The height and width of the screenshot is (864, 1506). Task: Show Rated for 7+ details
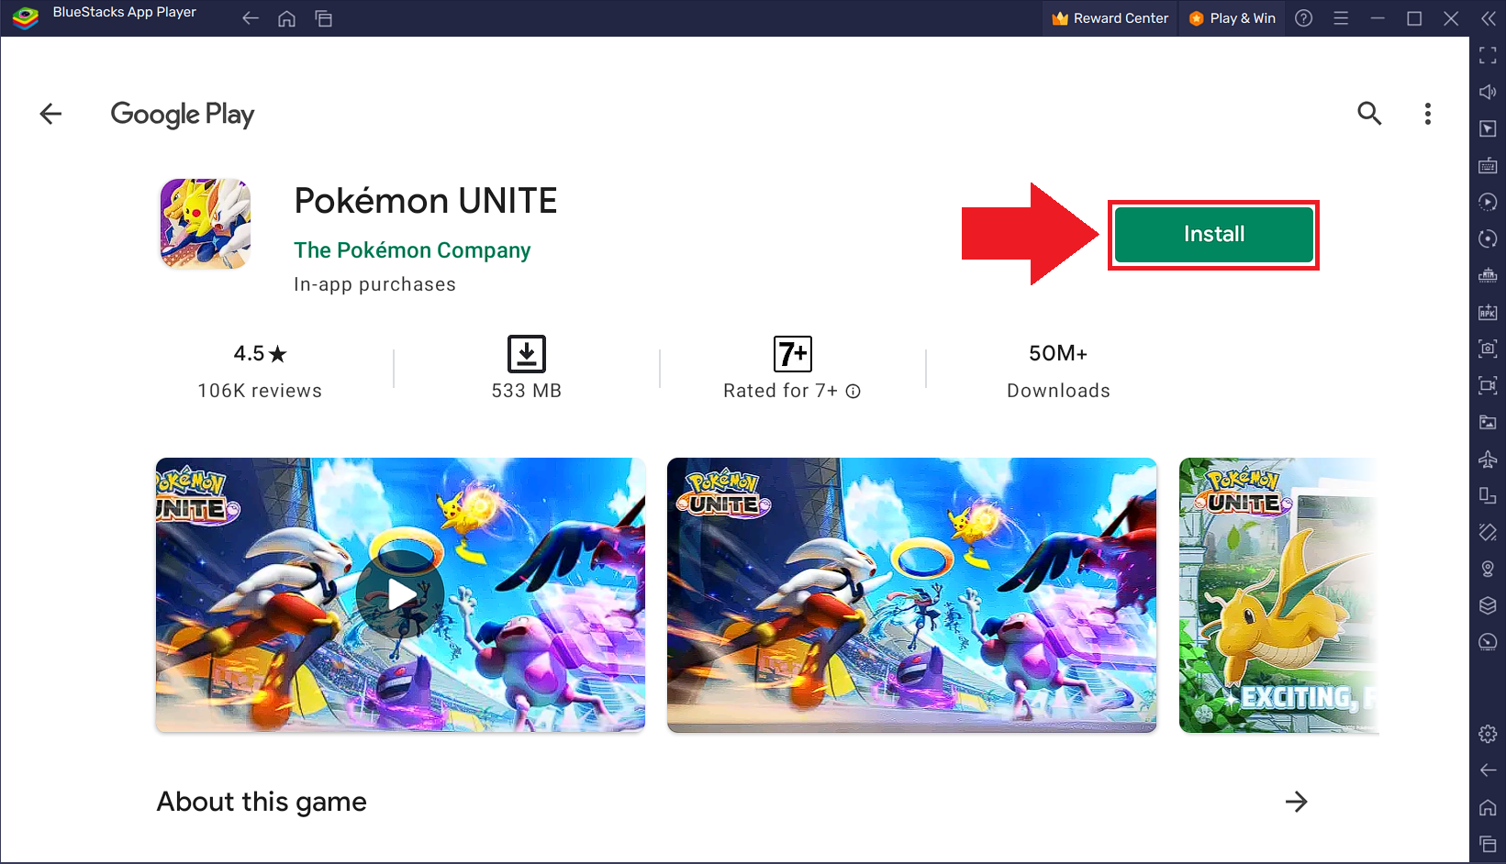click(x=854, y=391)
